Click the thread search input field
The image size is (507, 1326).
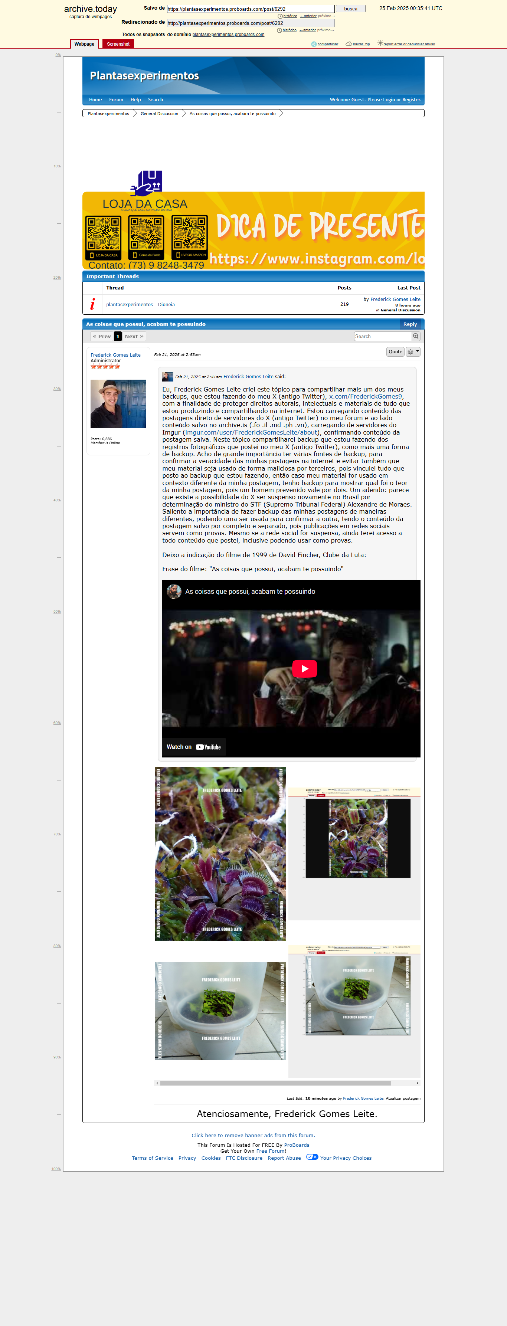point(383,336)
